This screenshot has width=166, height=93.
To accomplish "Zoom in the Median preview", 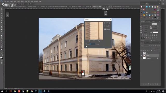I will (x=99, y=41).
